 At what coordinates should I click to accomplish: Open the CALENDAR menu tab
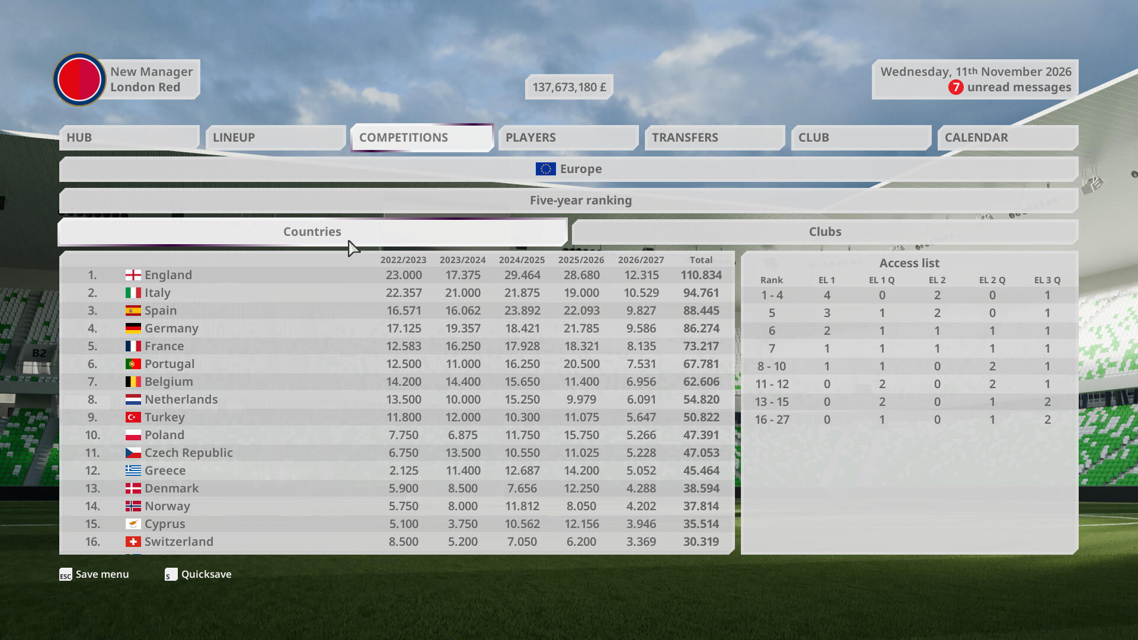(1008, 137)
